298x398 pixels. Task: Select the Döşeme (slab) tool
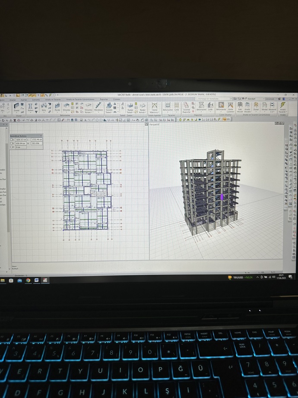(67, 107)
